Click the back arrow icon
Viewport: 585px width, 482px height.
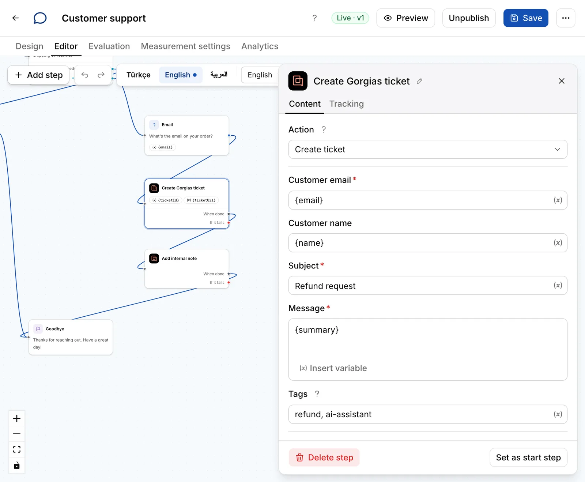[15, 18]
